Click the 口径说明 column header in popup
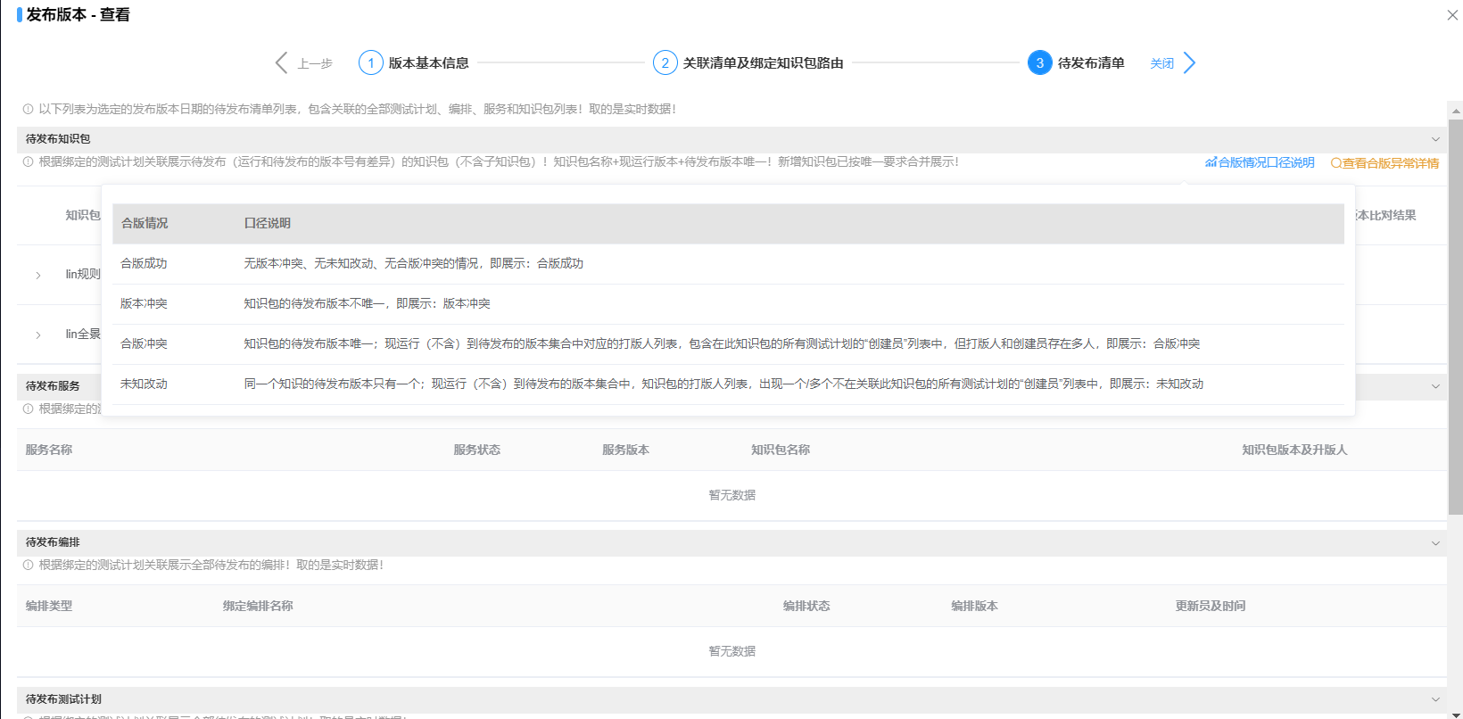1463x719 pixels. [268, 223]
